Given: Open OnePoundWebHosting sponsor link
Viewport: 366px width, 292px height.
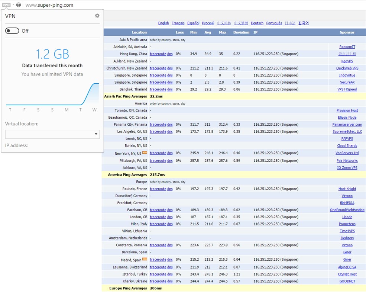Looking at the screenshot, I should click(x=347, y=210).
